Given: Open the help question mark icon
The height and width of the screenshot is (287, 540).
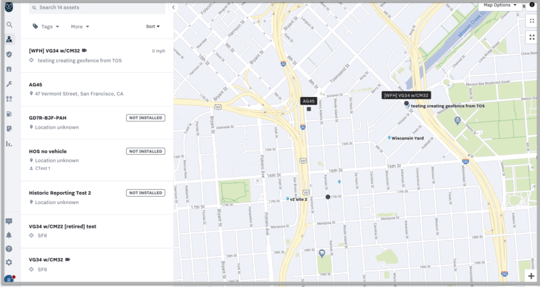Looking at the screenshot, I should (x=9, y=249).
